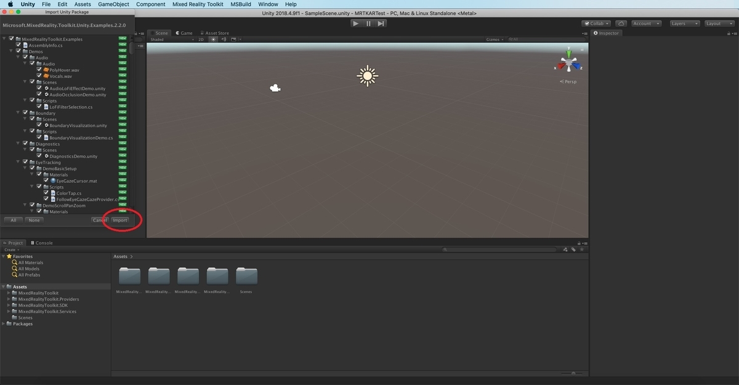Click the All button in import dialog
This screenshot has width=739, height=385.
[13, 220]
